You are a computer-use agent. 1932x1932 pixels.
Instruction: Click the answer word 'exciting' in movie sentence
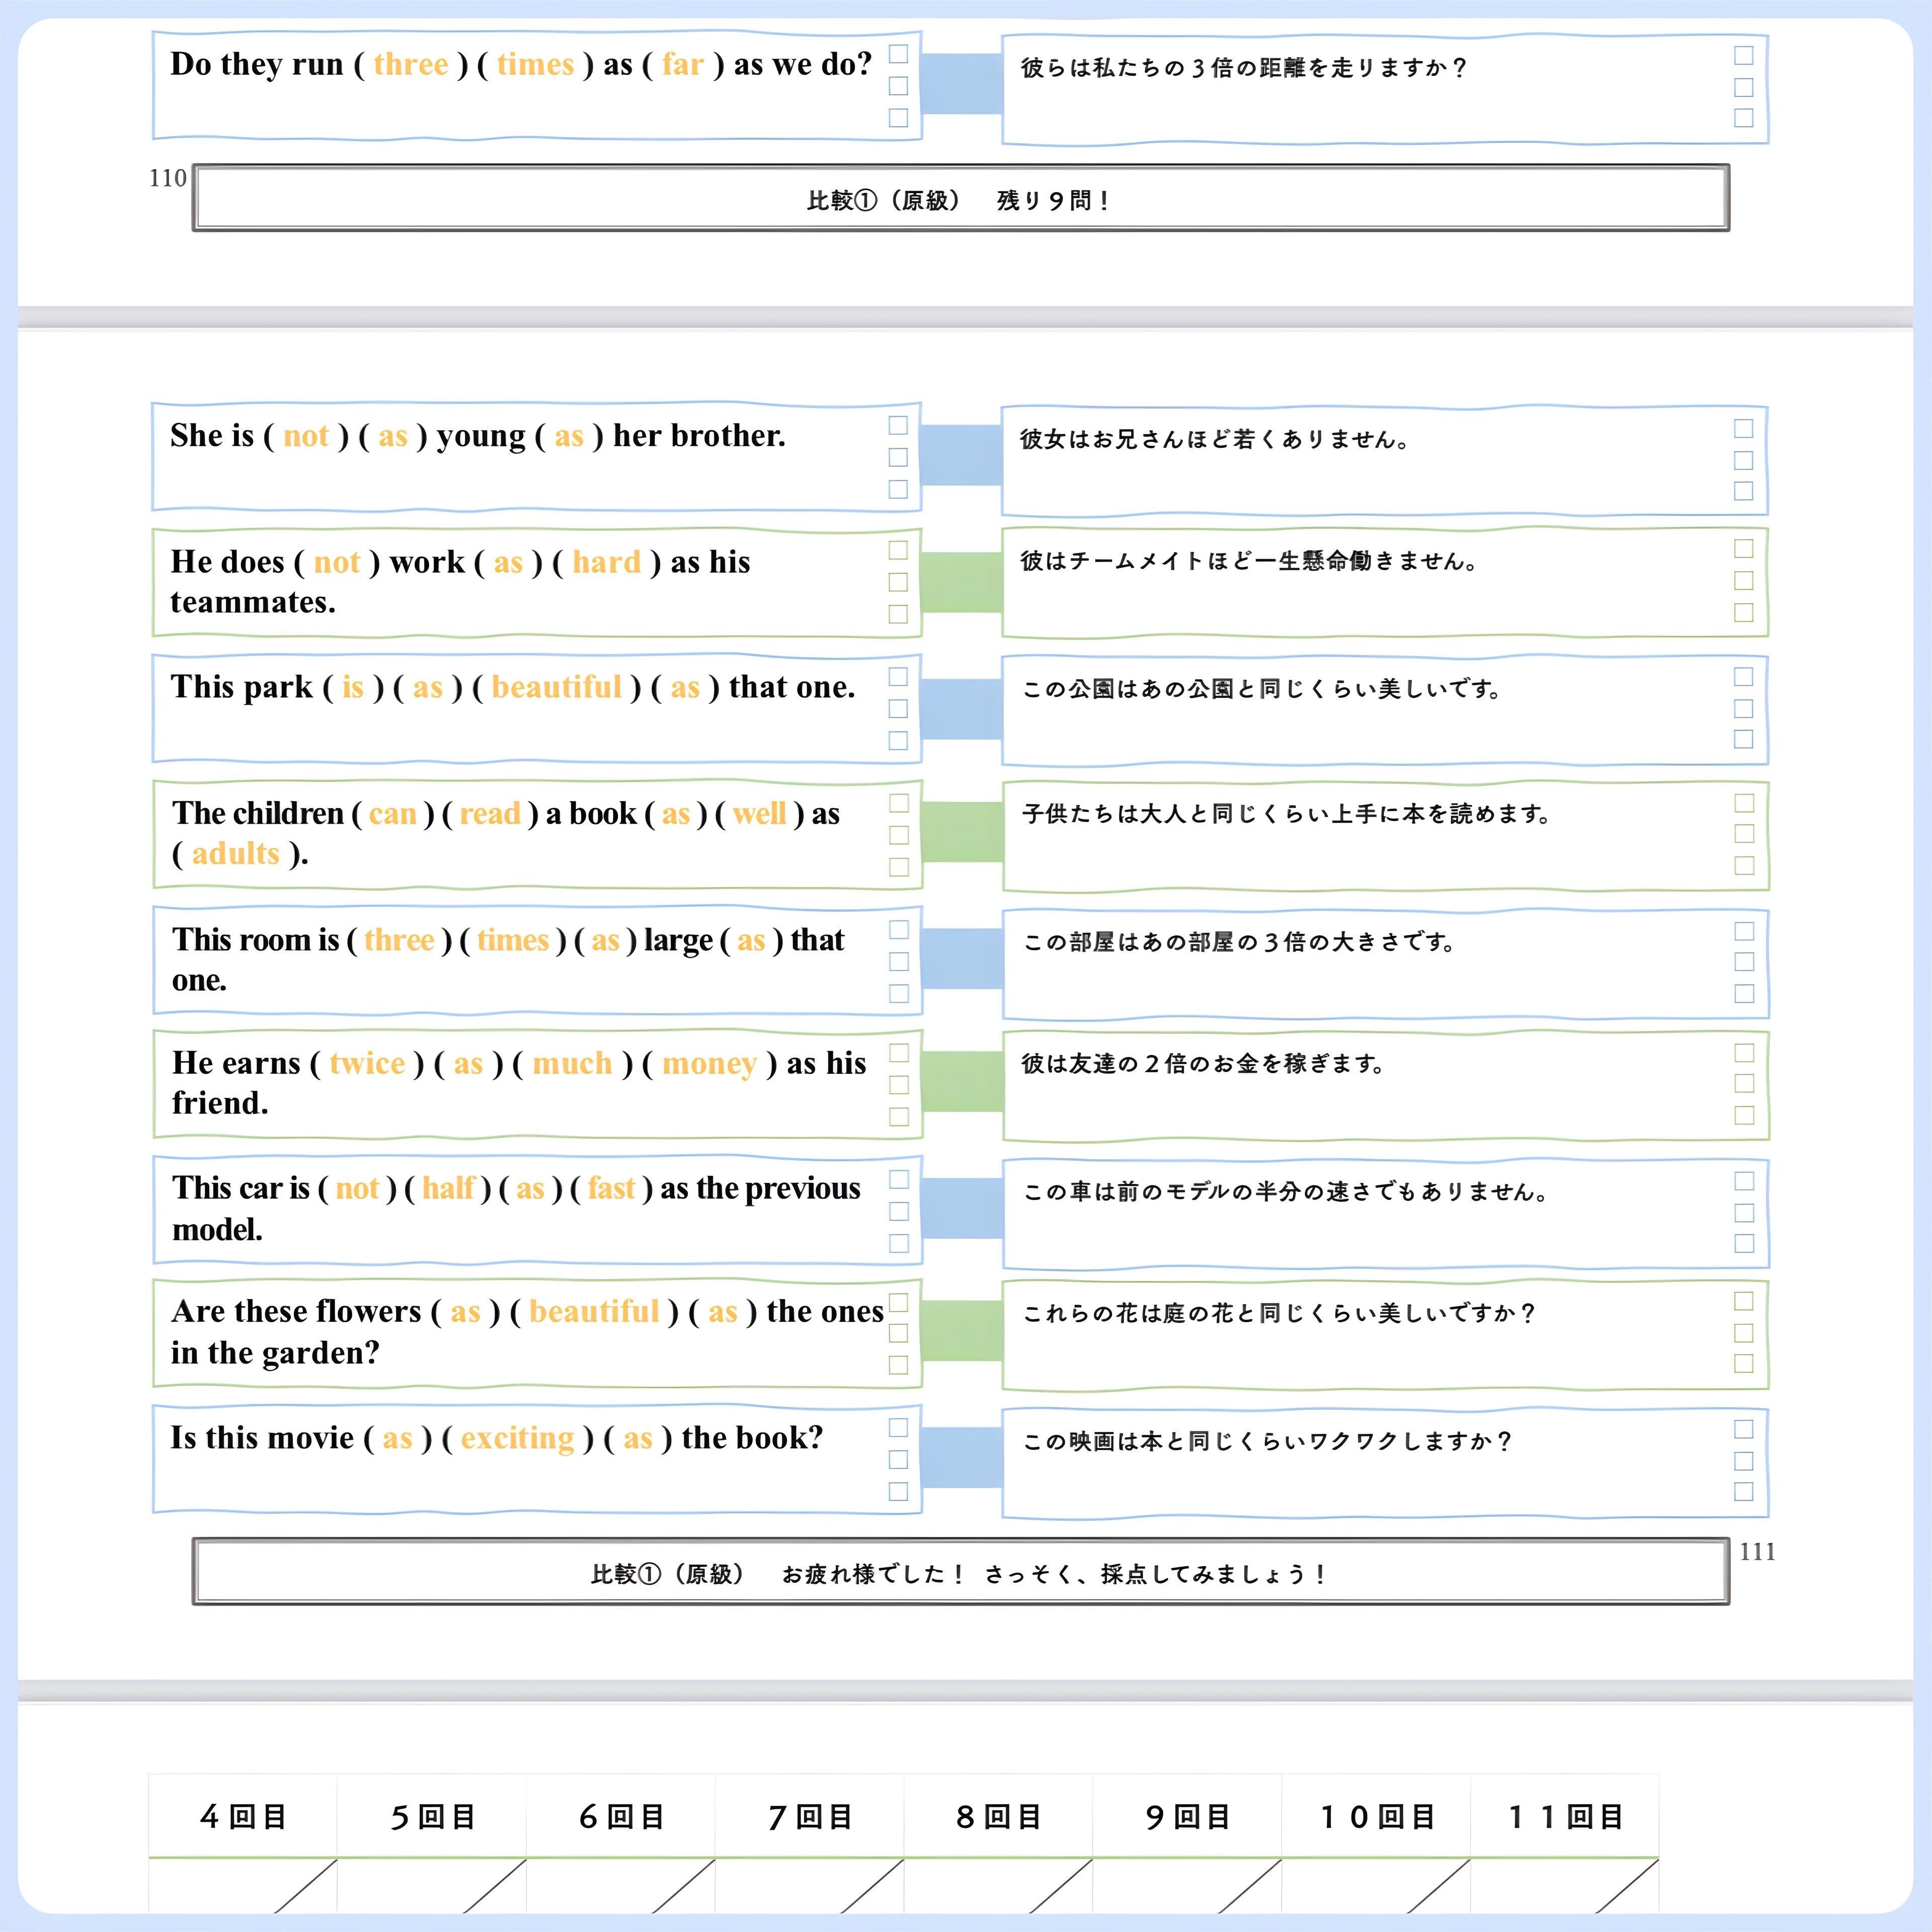click(517, 1438)
